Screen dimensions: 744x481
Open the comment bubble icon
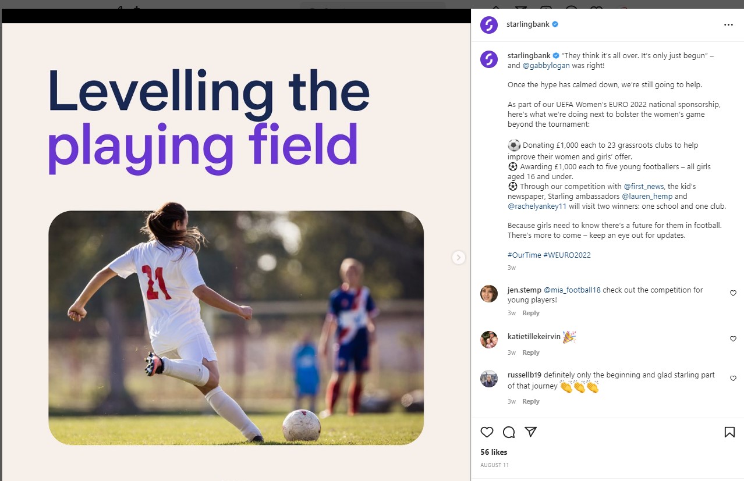pos(509,432)
